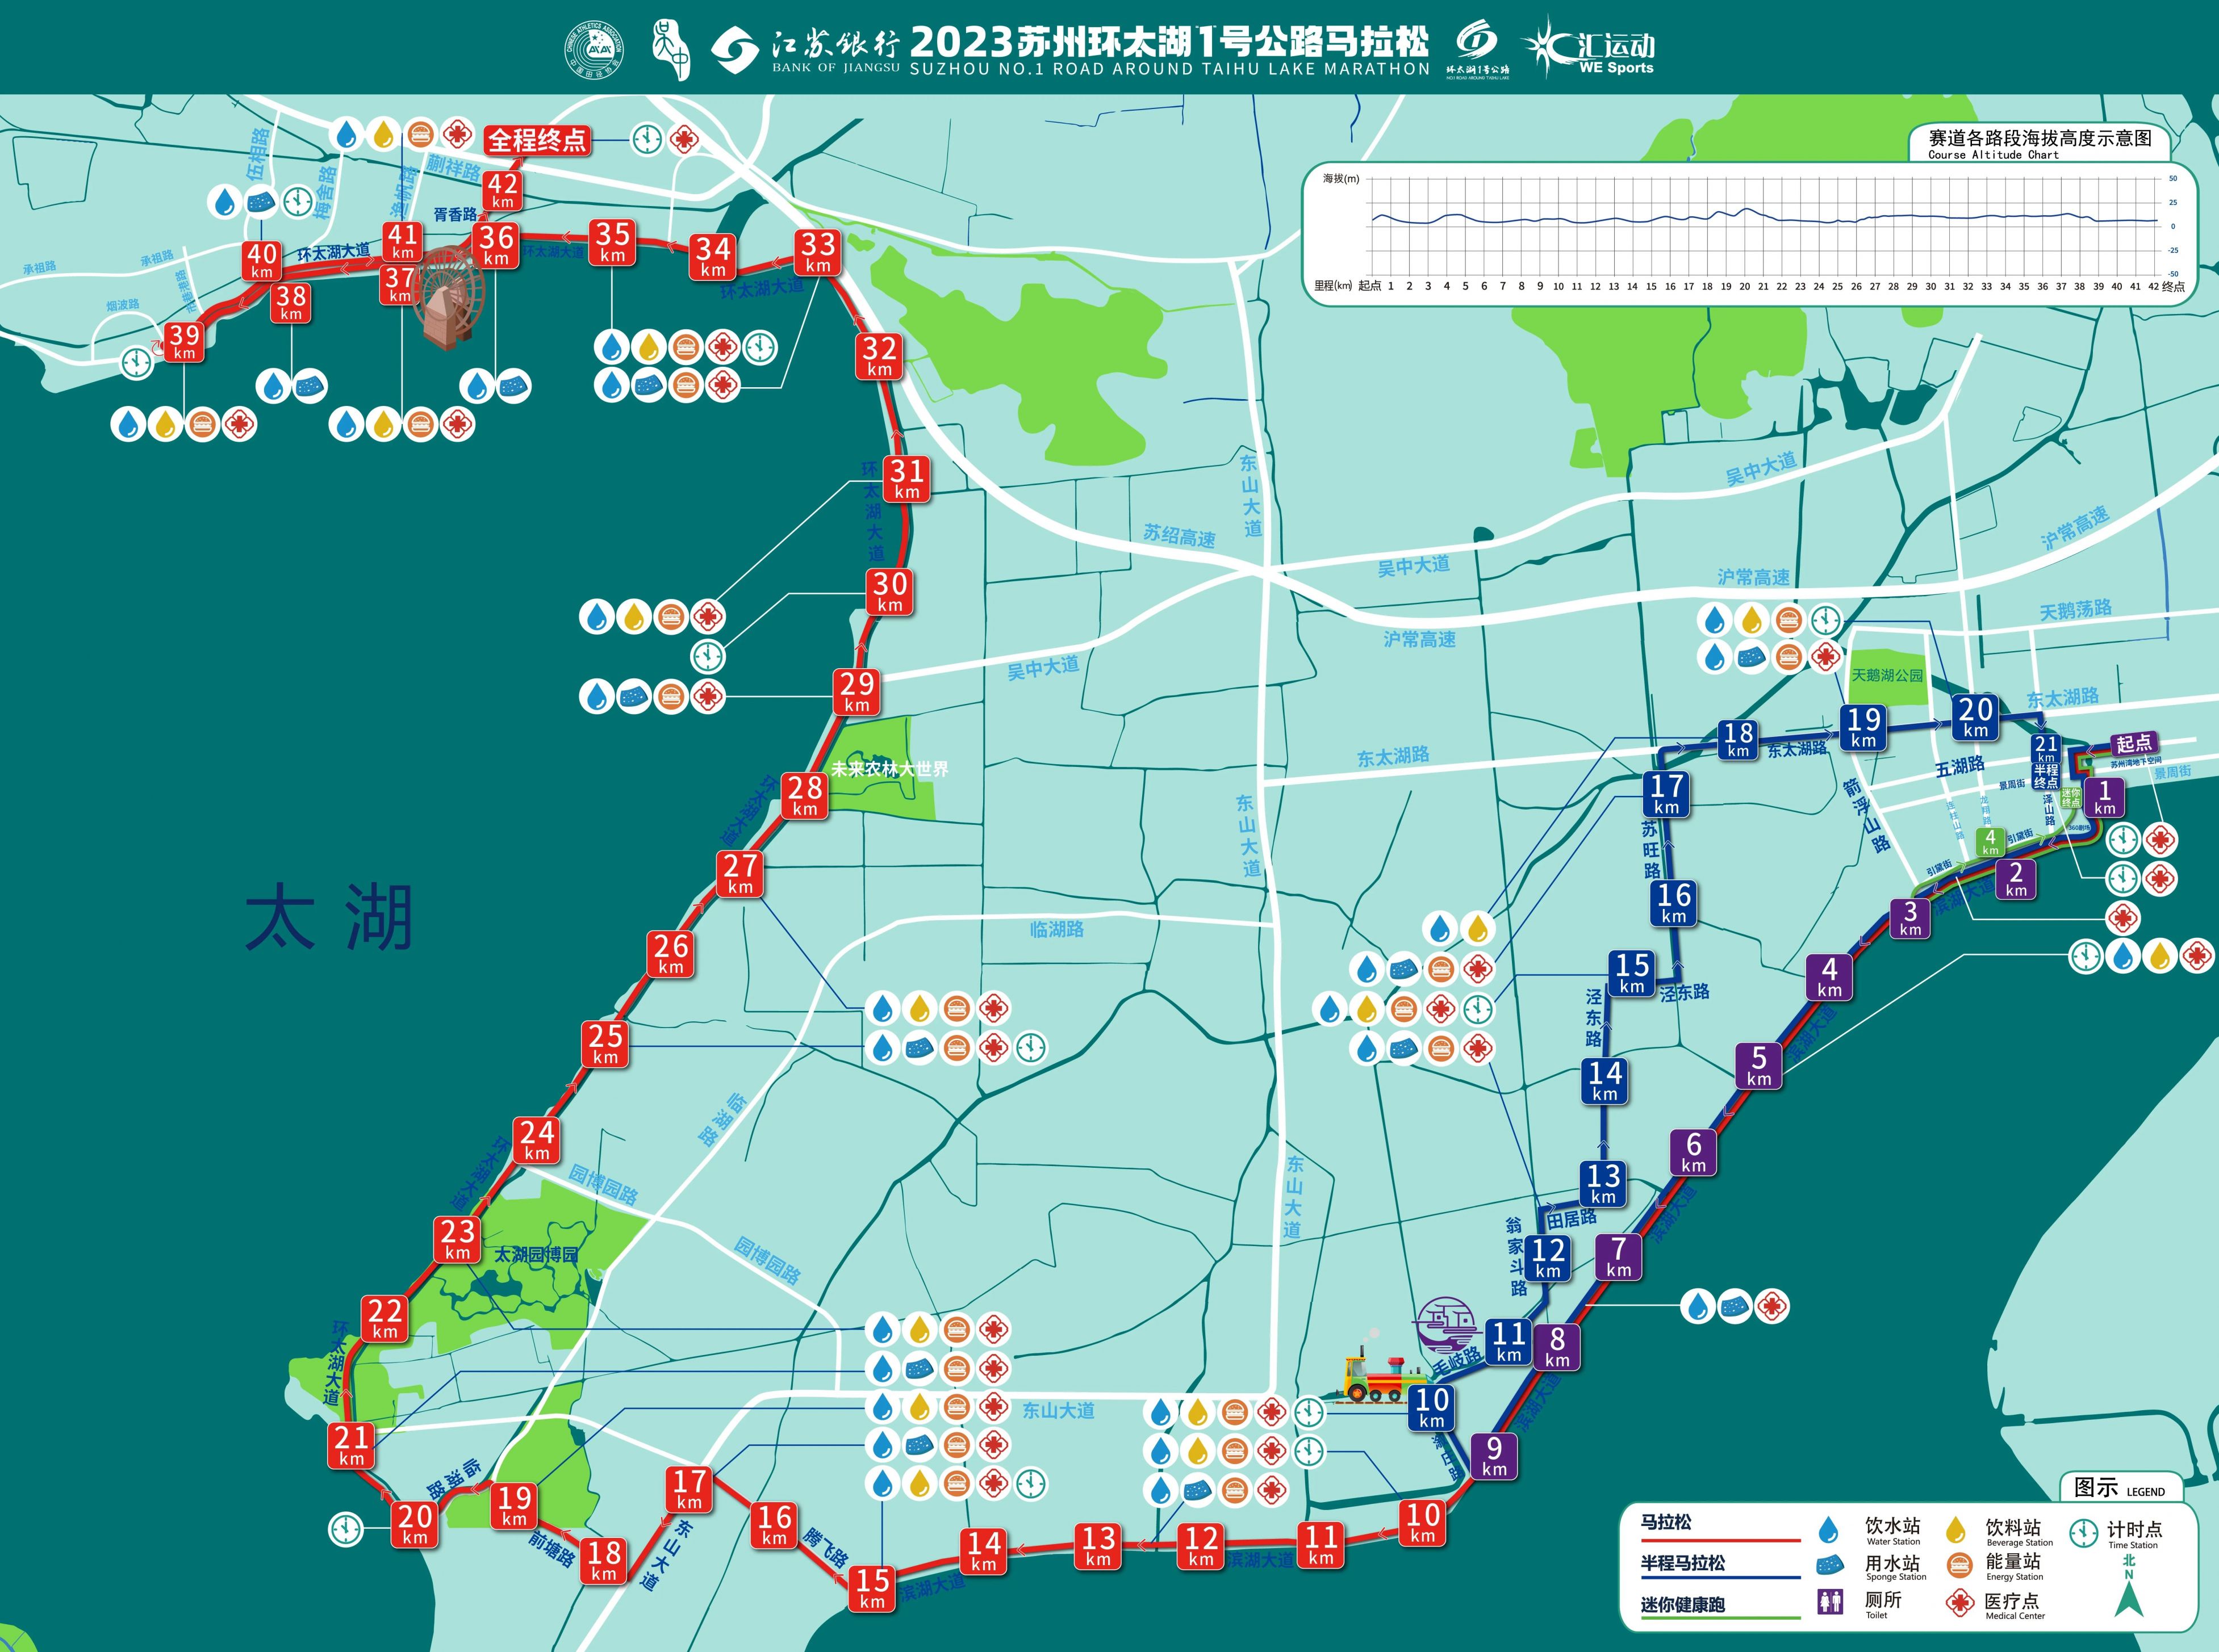Click the WE Sports logo in header
Viewport: 2219px width, 1652px height.
pos(1587,46)
